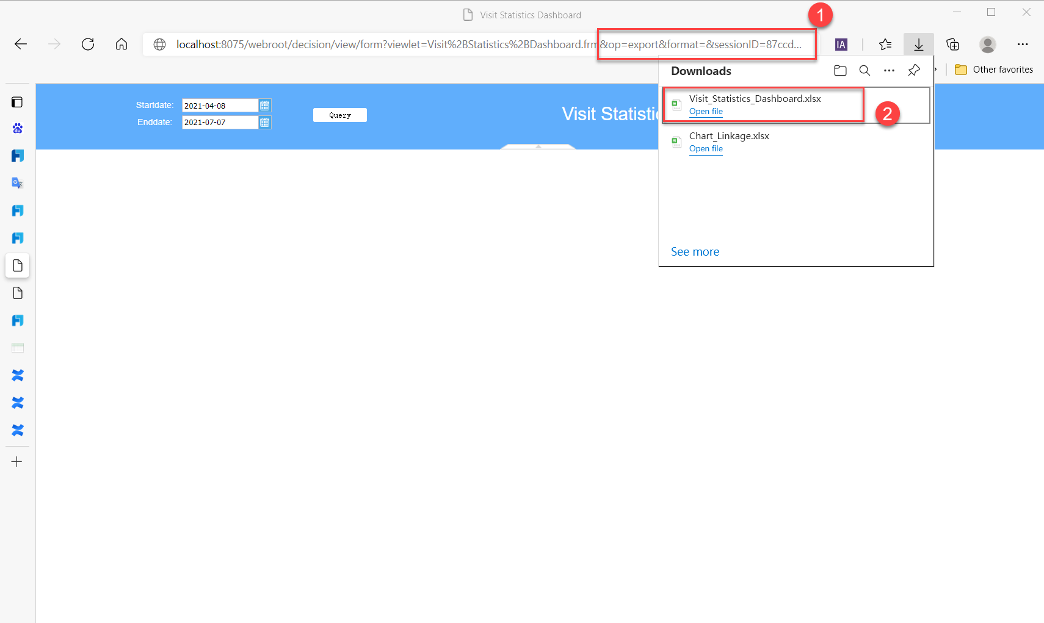Expand the favorites bar chevron
This screenshot has height=623, width=1044.
tap(935, 70)
